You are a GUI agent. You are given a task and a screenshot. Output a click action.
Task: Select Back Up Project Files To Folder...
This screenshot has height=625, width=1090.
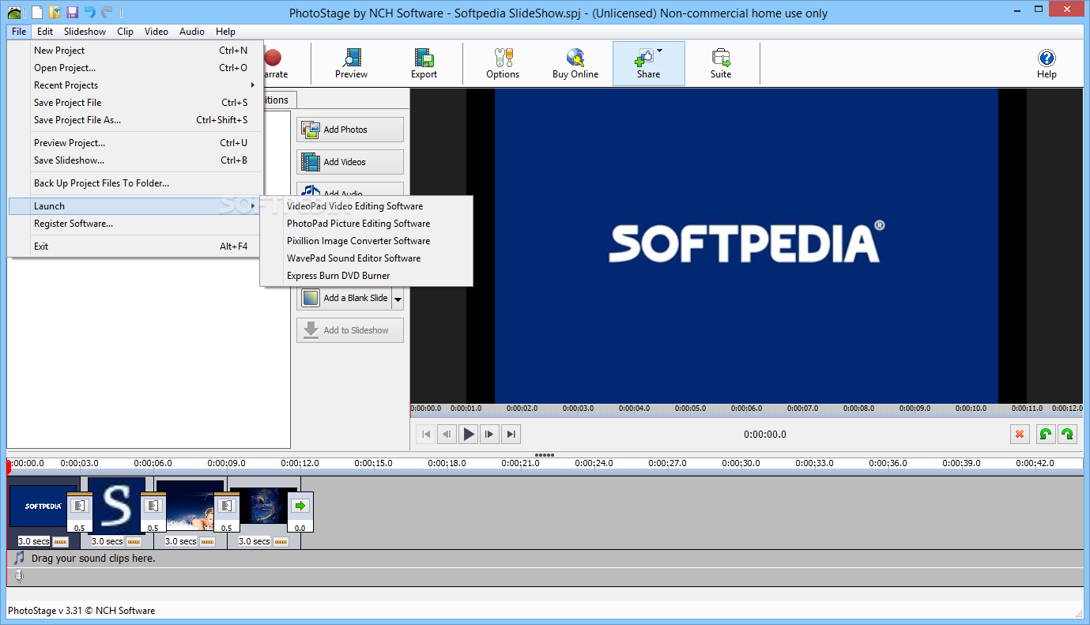[136, 183]
